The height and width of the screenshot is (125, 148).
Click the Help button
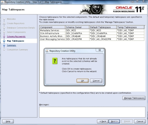point(8,121)
